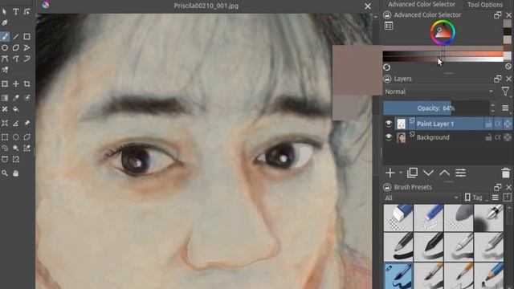This screenshot has width=514, height=289.
Task: Select the Fill bucket tool
Action: [16, 109]
